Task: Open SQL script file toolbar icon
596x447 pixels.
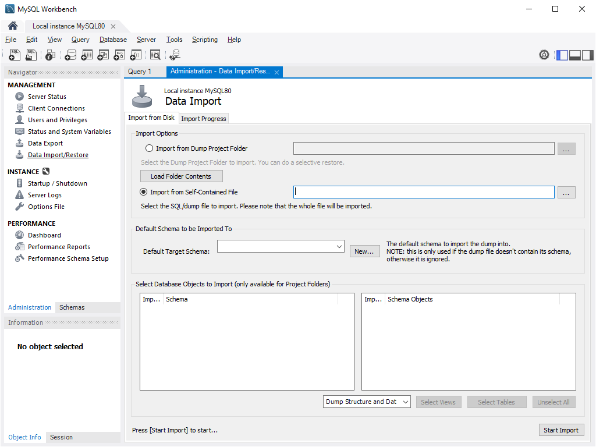Action: pos(31,55)
